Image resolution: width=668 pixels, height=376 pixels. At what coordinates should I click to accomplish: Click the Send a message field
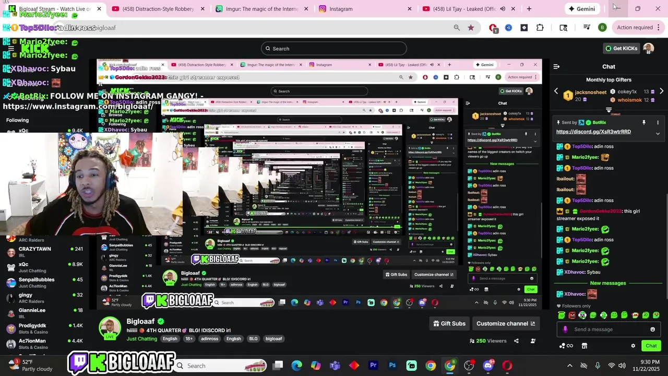(608, 330)
